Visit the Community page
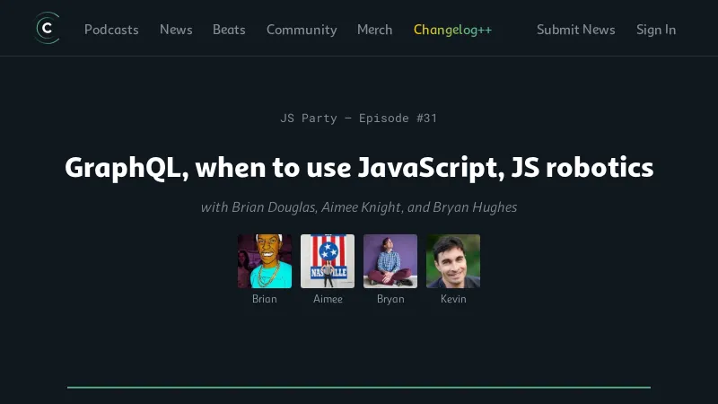Image resolution: width=718 pixels, height=404 pixels. (x=302, y=30)
